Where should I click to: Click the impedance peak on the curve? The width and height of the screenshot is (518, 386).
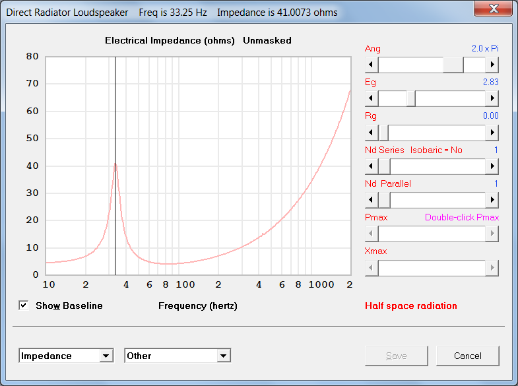[115, 164]
